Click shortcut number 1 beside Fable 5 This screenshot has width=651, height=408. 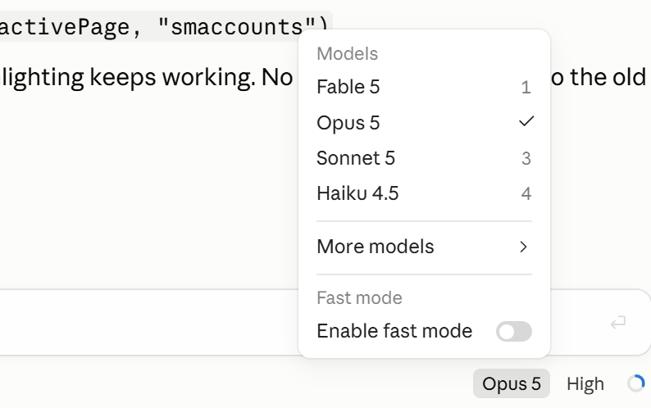coord(526,88)
